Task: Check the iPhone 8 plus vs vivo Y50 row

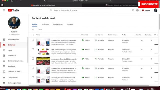Action: pyautogui.click(x=33, y=40)
